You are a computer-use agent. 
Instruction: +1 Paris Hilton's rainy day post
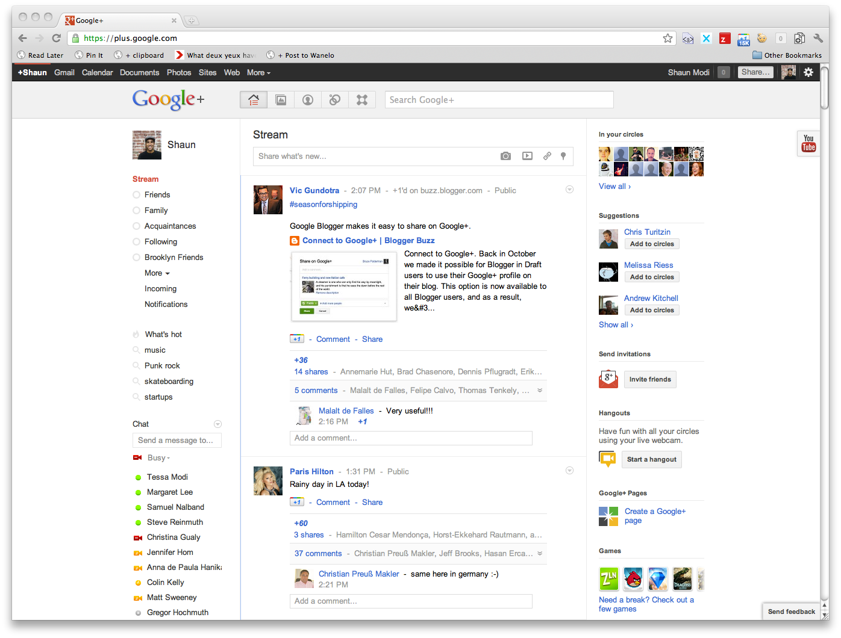(296, 501)
